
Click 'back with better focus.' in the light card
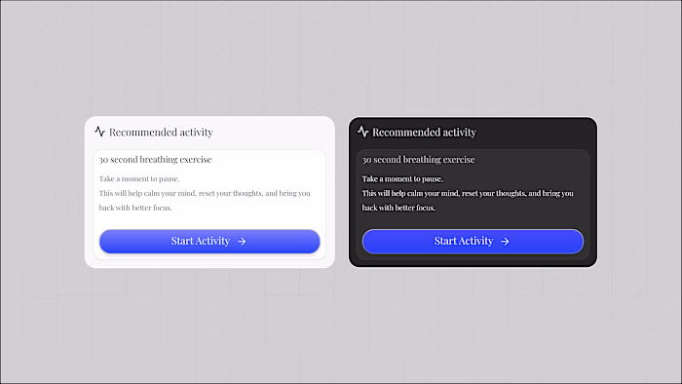click(135, 208)
